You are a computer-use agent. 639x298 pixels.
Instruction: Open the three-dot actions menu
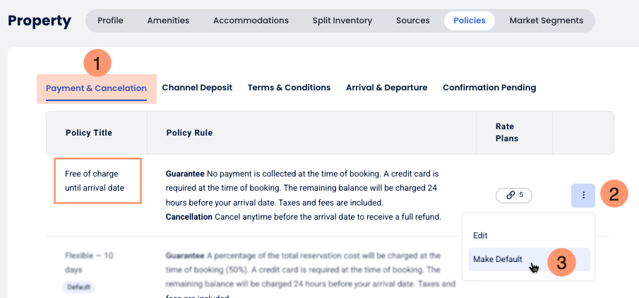pyautogui.click(x=583, y=195)
